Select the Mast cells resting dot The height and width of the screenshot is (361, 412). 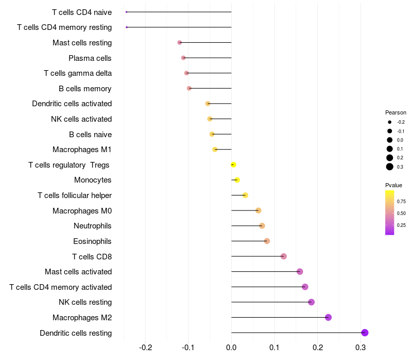(180, 43)
